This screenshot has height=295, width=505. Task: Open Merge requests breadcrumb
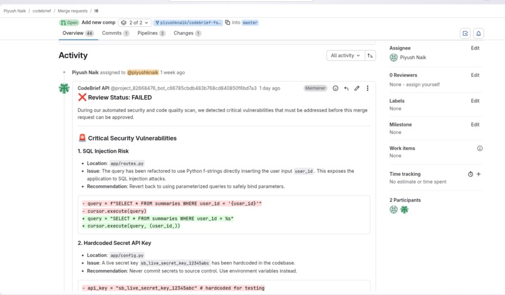(x=73, y=11)
